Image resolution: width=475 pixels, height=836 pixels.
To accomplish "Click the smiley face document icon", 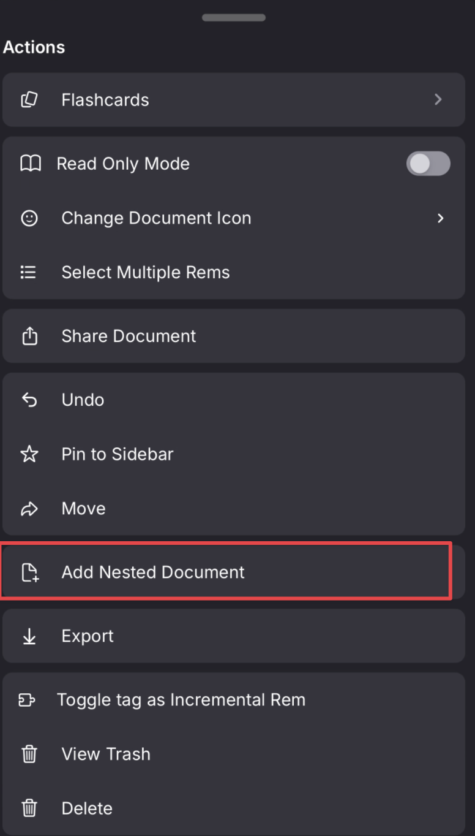I will (x=29, y=218).
